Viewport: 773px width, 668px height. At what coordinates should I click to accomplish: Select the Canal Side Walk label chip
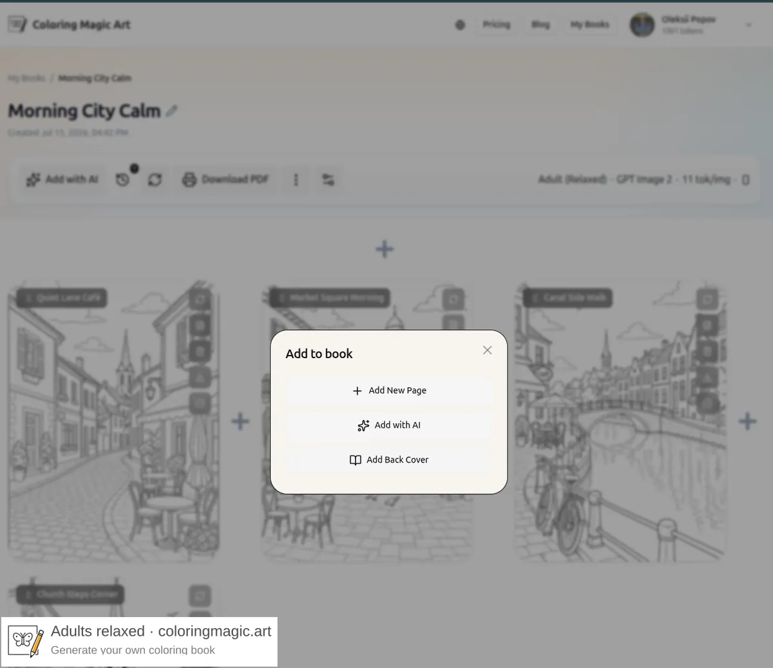[x=568, y=298]
